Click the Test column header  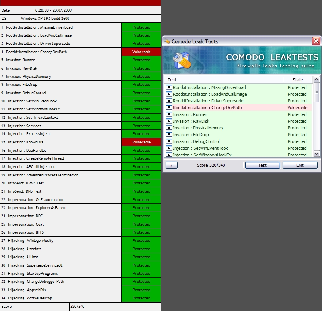pyautogui.click(x=172, y=80)
